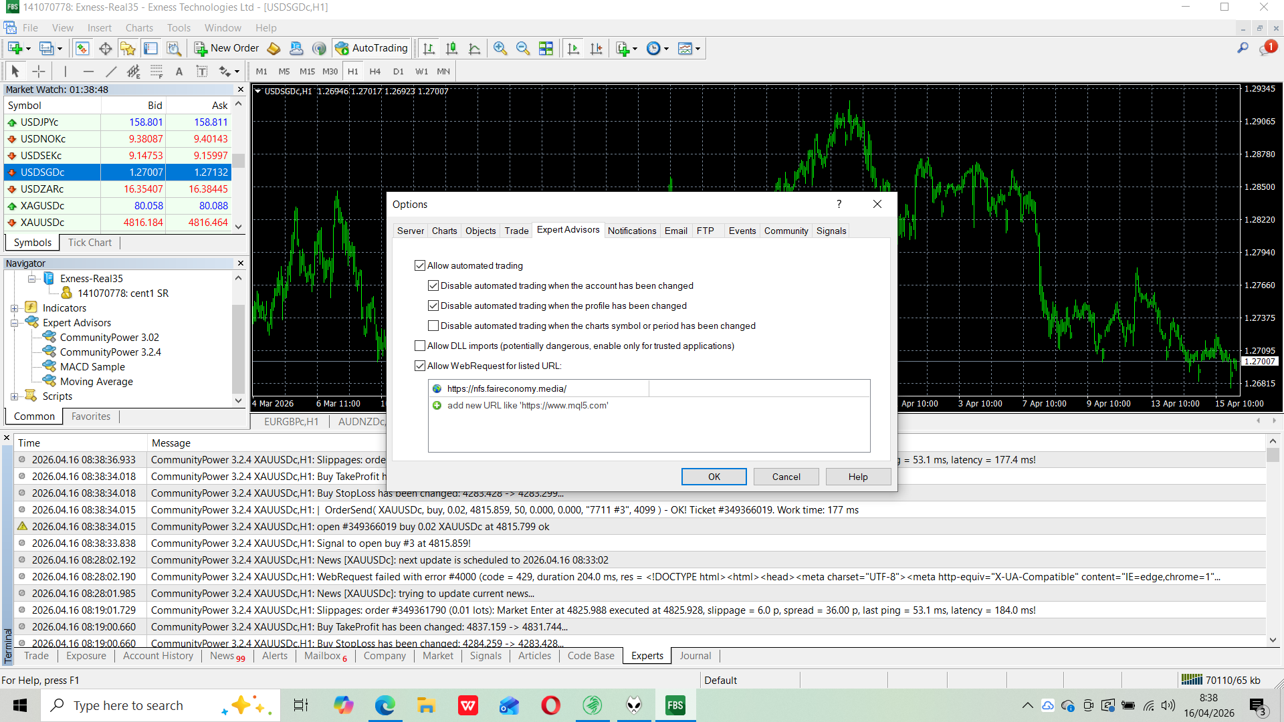Enable disable trading when symbol or period changed
Screen dimensions: 1284x722
tap(433, 326)
